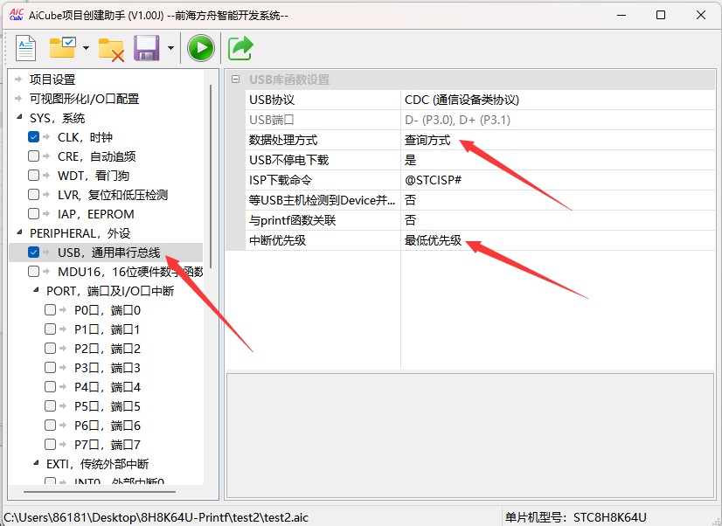Enable the IAP，EEPROM checkbox
The height and width of the screenshot is (526, 722).
(33, 214)
